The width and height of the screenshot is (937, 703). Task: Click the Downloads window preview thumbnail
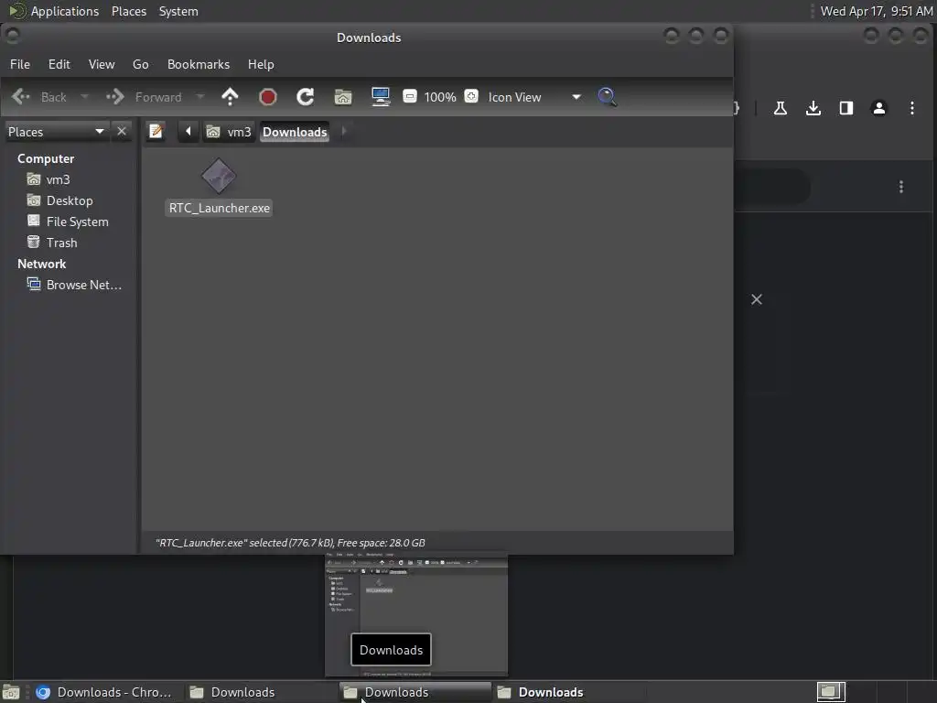[416, 614]
